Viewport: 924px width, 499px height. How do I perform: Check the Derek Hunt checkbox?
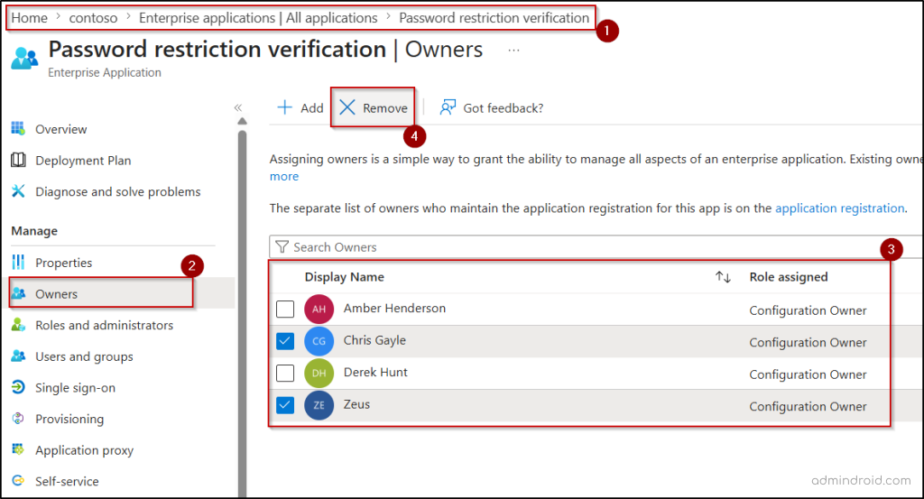point(285,373)
